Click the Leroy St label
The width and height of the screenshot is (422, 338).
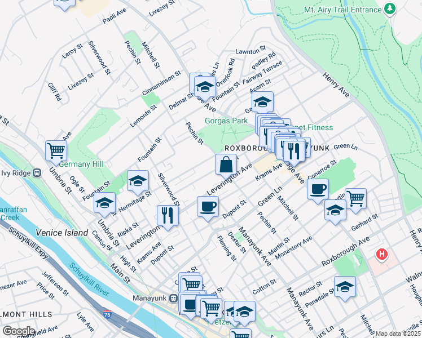coord(72,51)
